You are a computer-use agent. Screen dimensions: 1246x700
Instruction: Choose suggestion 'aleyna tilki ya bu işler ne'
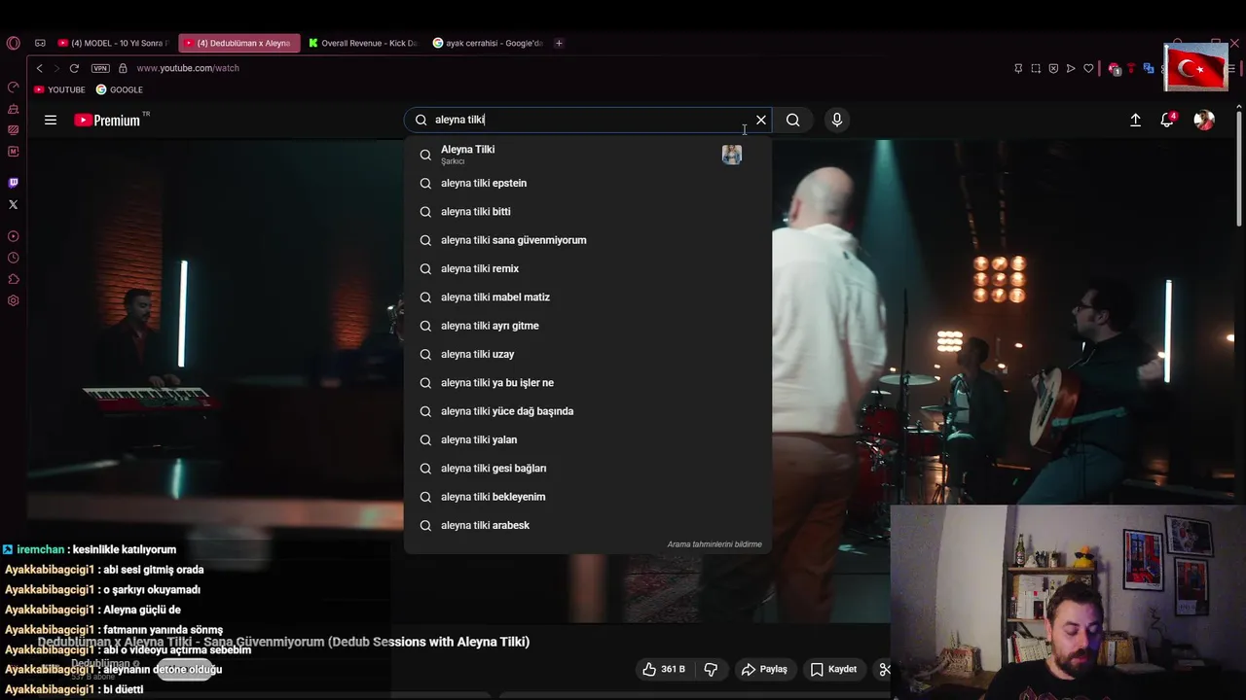coord(588,382)
